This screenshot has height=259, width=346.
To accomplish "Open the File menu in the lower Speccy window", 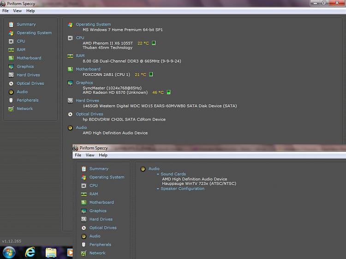I will (x=78, y=155).
